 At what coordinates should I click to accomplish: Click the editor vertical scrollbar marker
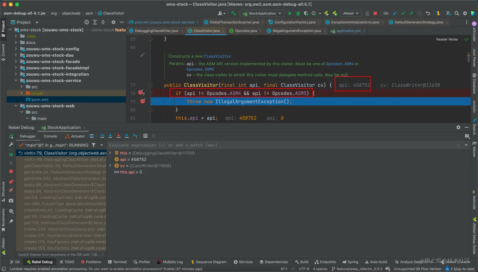tap(469, 56)
